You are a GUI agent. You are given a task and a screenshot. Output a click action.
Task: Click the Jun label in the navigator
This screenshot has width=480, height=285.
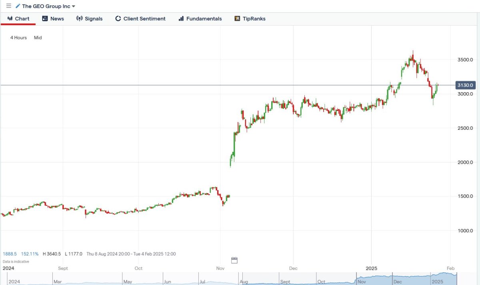167,282
